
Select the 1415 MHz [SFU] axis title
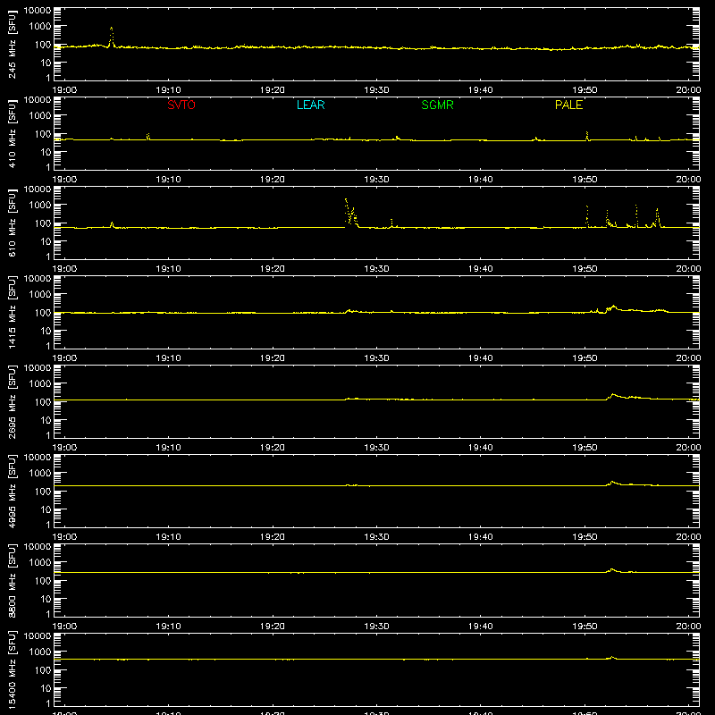point(12,312)
